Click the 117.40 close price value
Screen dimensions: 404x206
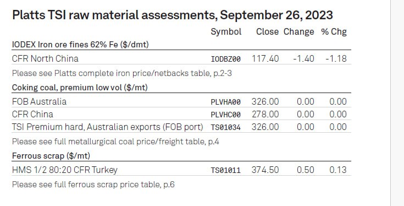265,58
